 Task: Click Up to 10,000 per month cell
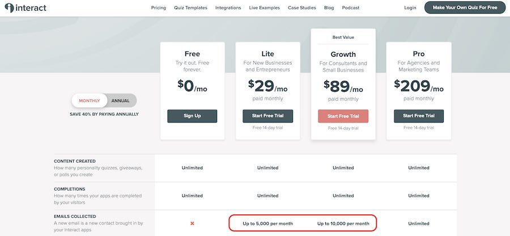343,224
